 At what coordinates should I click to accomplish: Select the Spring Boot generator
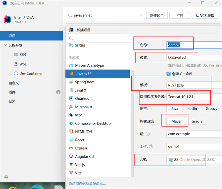[x=98, y=82]
